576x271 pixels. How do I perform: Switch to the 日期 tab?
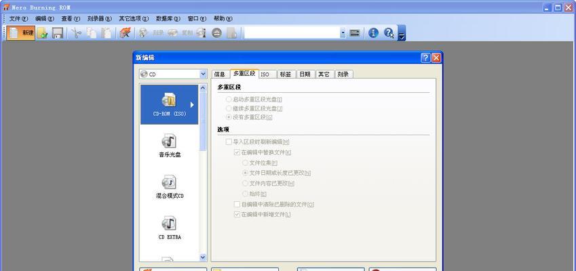click(x=305, y=74)
